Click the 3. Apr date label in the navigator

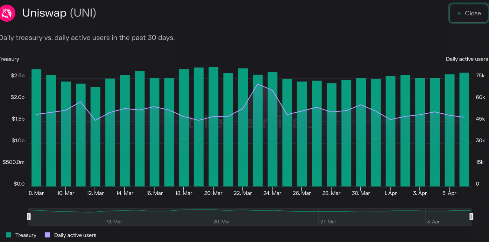[x=433, y=222]
